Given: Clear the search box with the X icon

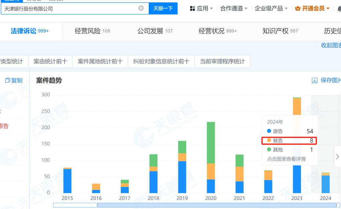Looking at the screenshot, I should click(x=141, y=8).
